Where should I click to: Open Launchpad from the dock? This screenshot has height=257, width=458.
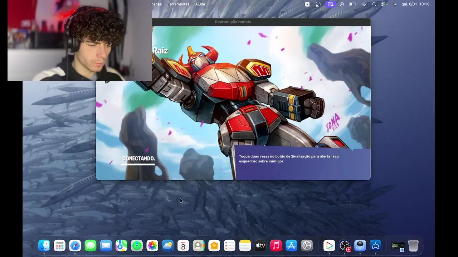(x=60, y=246)
